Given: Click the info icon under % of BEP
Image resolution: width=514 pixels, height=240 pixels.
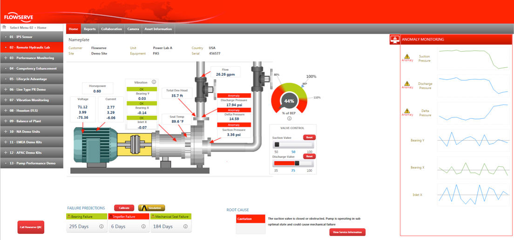Looking at the screenshot, I should pos(289,118).
